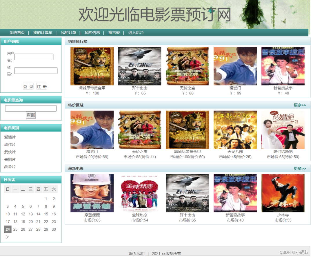Open the 系统首页 menu item

(x=17, y=33)
